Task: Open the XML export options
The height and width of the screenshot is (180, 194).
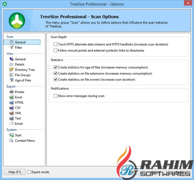Action: pos(18,113)
